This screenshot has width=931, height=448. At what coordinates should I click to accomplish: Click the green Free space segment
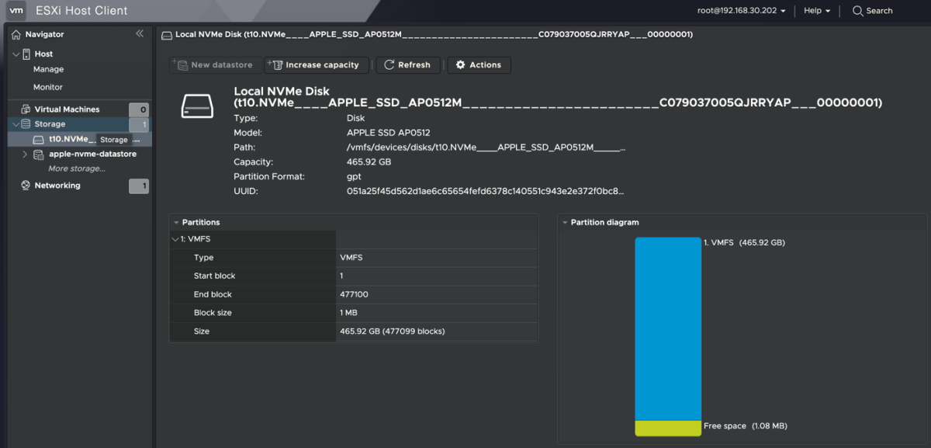coord(668,428)
